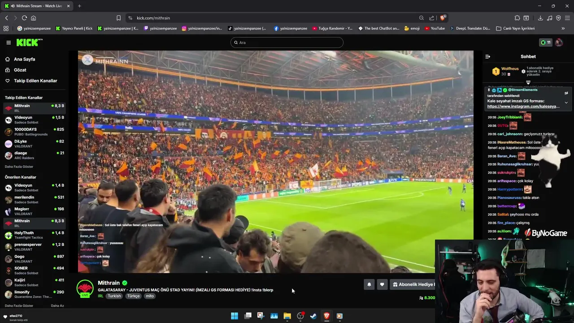Open the 10000DAYS channel
Image resolution: width=574 pixels, height=323 pixels.
point(34,131)
